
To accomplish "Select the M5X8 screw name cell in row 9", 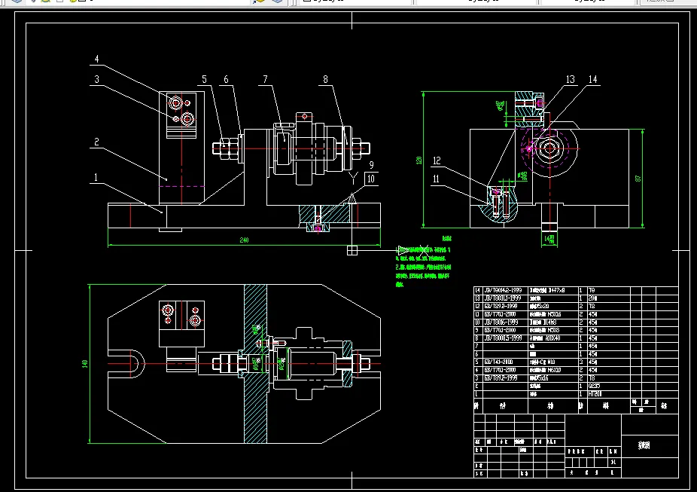I will tap(553, 331).
